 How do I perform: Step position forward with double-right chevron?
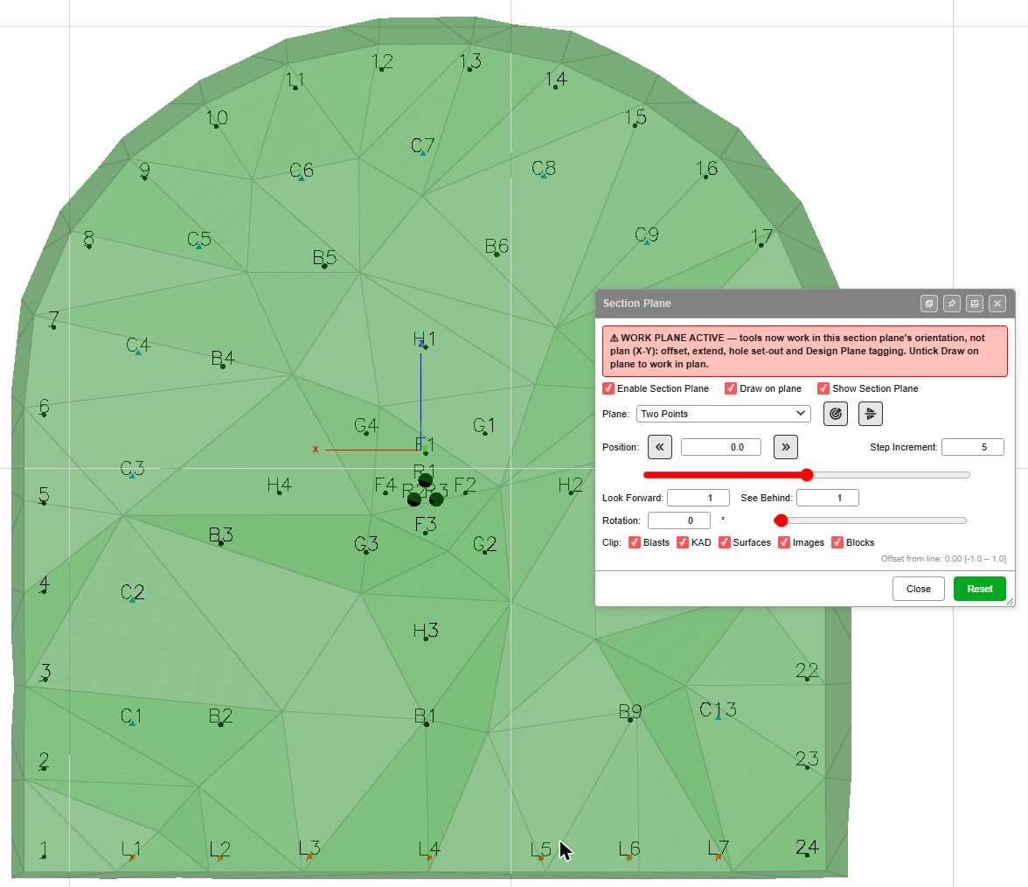pos(785,447)
